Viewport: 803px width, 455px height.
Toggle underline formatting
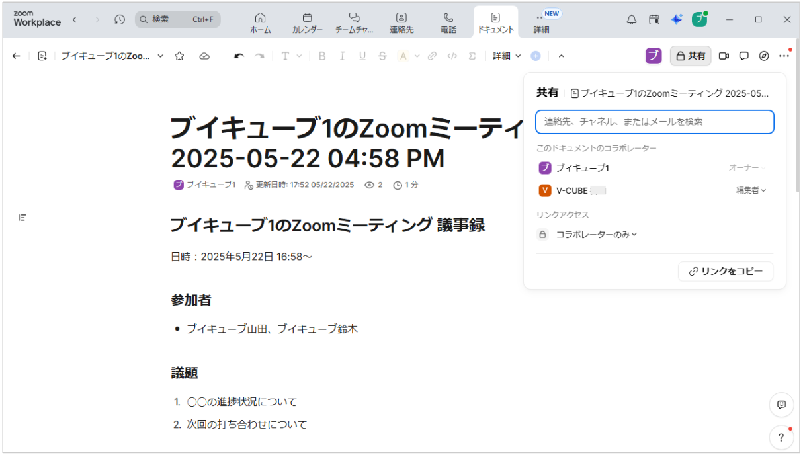pyautogui.click(x=362, y=56)
